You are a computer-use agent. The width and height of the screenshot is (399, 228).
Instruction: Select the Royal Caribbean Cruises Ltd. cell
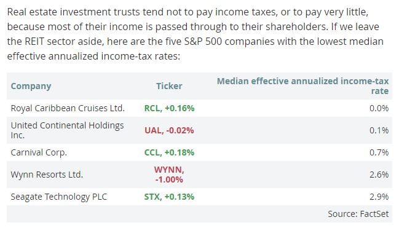click(x=68, y=108)
